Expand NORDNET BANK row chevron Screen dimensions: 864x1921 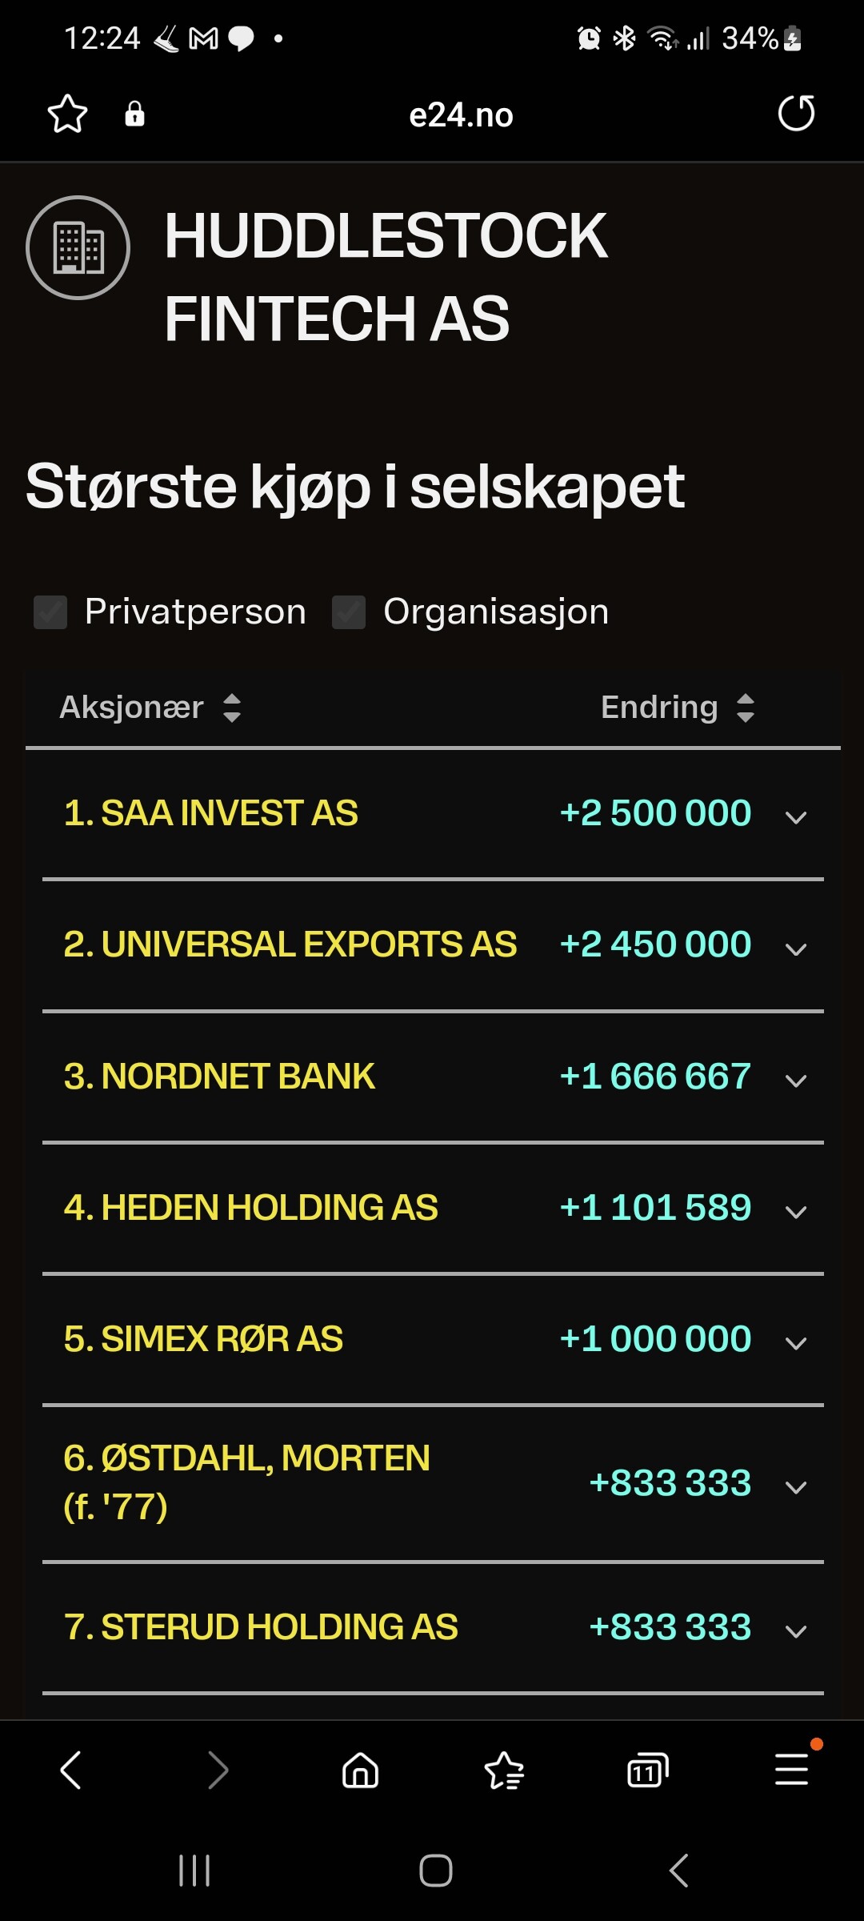[796, 1081]
